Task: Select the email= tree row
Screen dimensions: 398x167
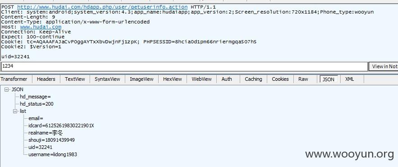Action: click(x=36, y=118)
